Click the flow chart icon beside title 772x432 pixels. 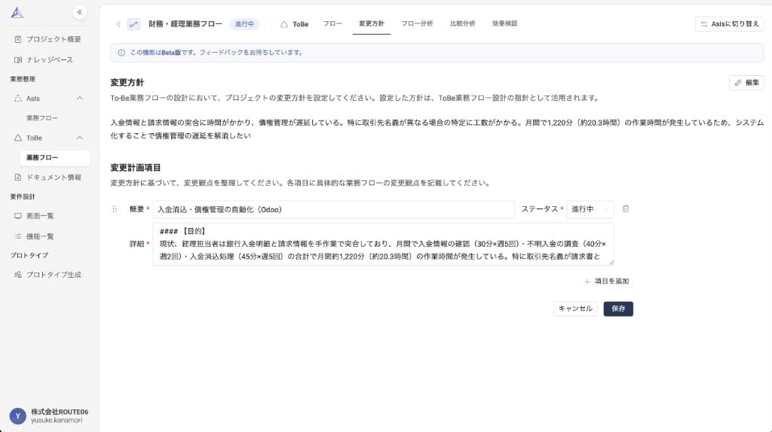[x=133, y=24]
